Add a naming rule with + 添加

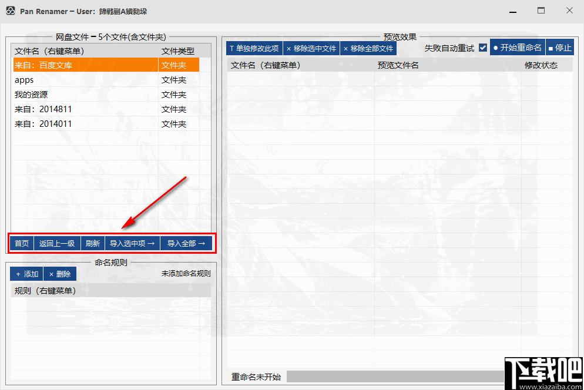click(26, 274)
